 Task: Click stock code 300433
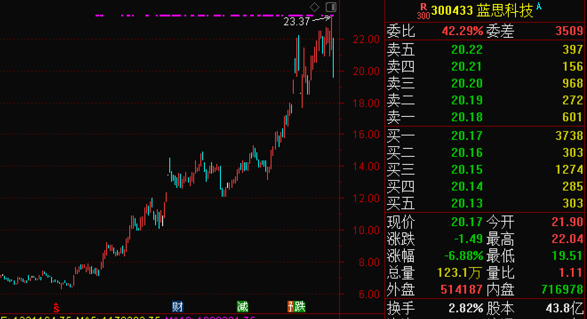coord(452,11)
